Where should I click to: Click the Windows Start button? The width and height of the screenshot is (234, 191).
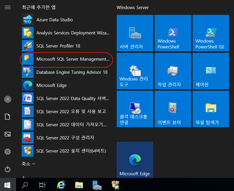coord(7,185)
